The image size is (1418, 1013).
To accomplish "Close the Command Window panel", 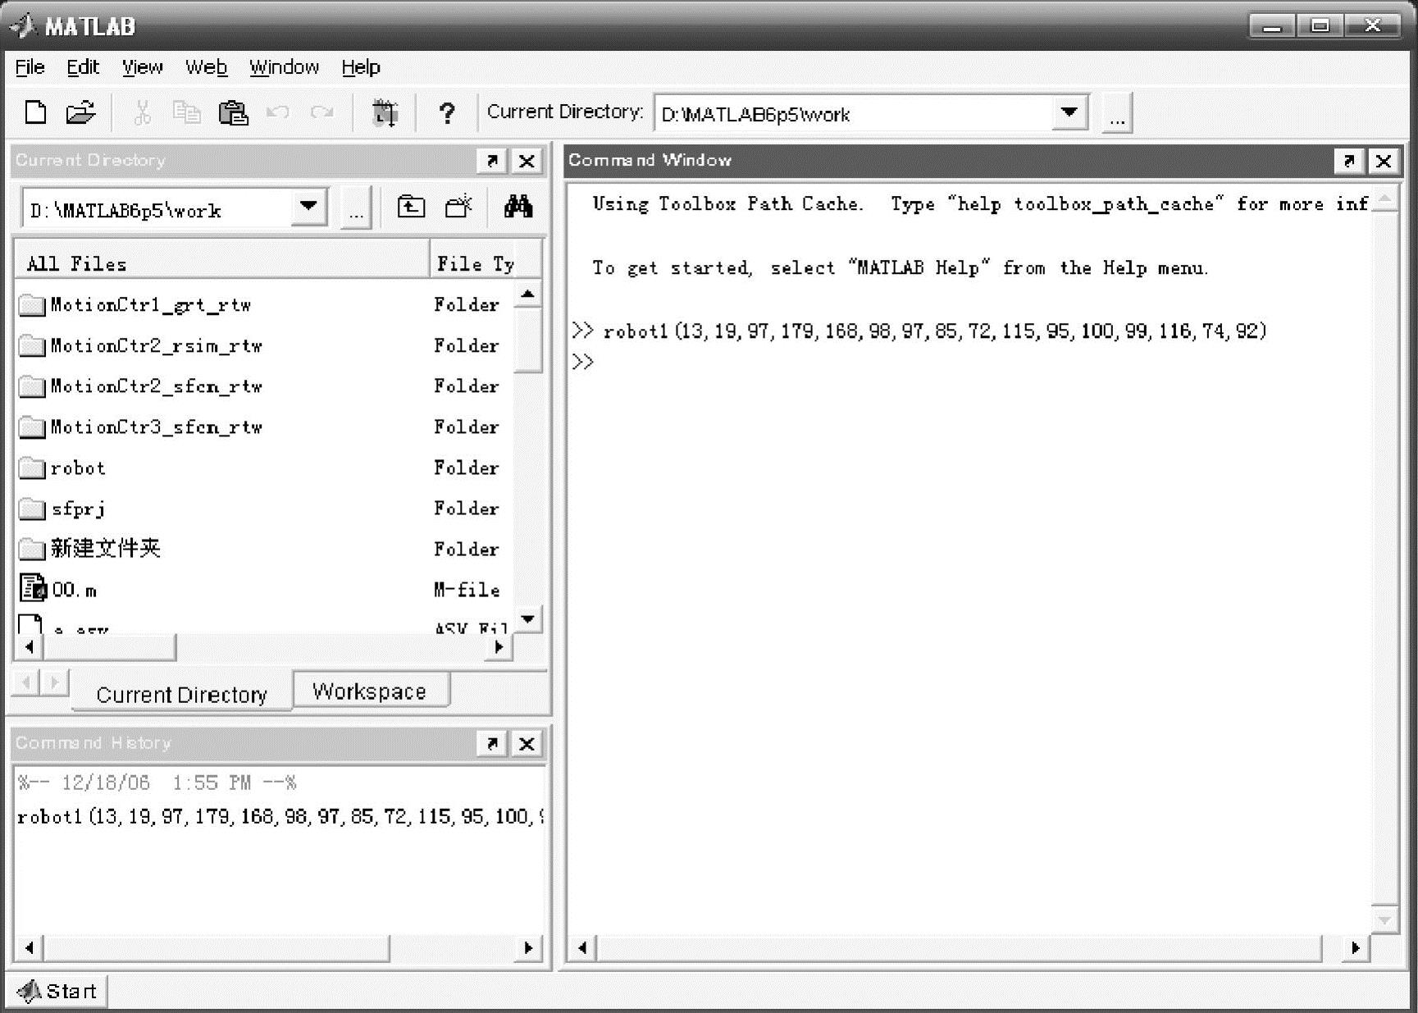I will 1384,161.
